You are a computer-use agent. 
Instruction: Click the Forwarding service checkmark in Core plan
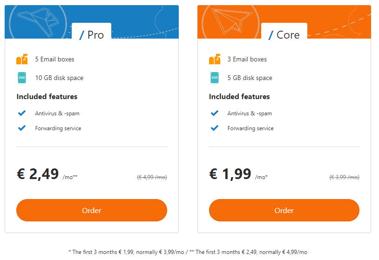[214, 128]
